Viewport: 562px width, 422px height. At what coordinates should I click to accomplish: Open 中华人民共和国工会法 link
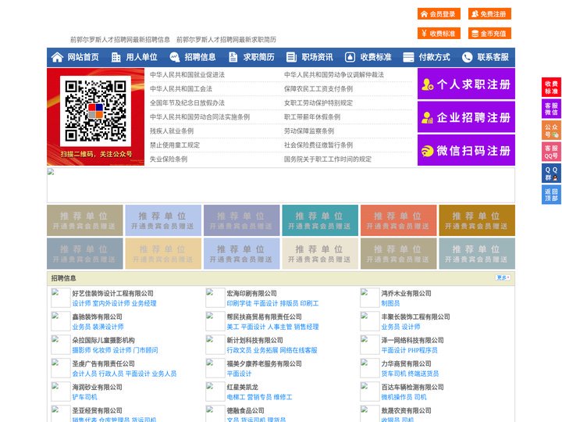pos(181,88)
